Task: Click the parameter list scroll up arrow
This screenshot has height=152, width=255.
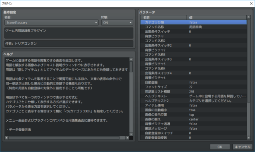Action: click(249, 17)
